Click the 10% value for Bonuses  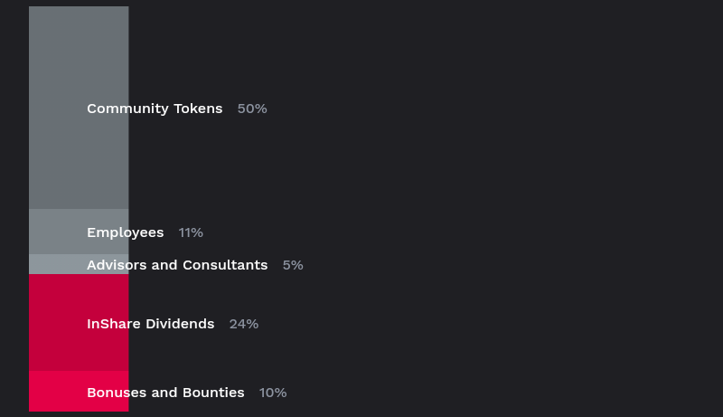tap(273, 393)
